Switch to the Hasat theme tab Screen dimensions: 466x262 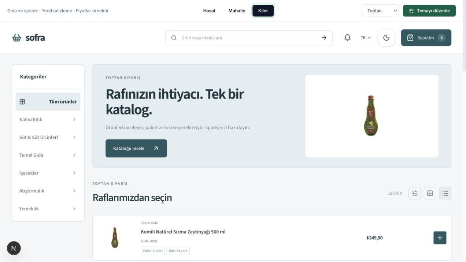(x=209, y=11)
